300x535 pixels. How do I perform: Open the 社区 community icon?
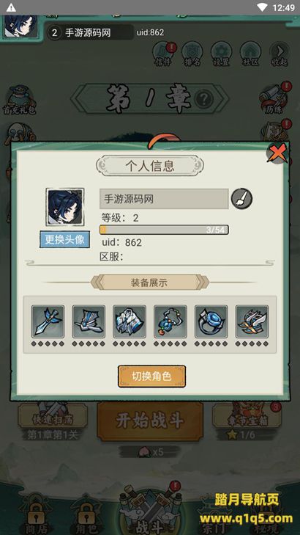pyautogui.click(x=250, y=54)
